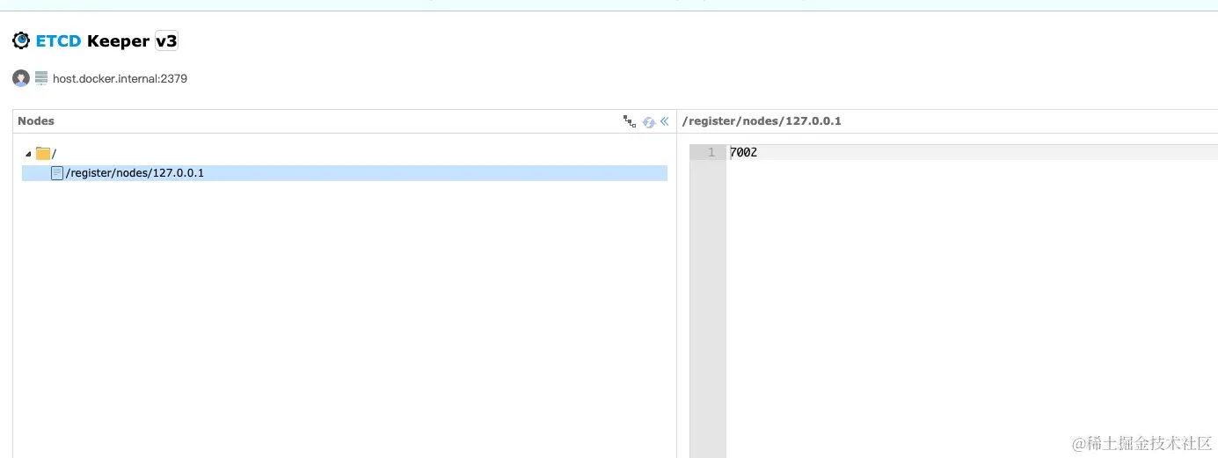Collapse the Nodes panel with double chevron
The image size is (1218, 458).
pyautogui.click(x=665, y=121)
